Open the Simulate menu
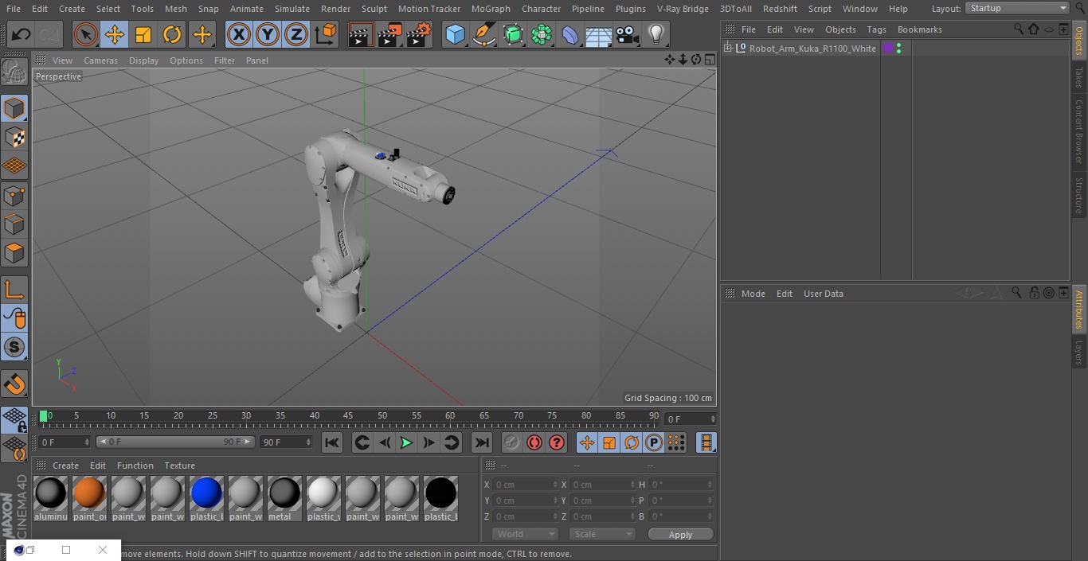 [x=292, y=9]
